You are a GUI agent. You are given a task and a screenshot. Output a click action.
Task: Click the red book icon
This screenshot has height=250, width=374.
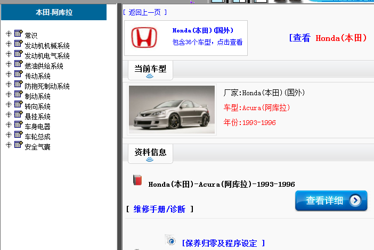(x=137, y=180)
